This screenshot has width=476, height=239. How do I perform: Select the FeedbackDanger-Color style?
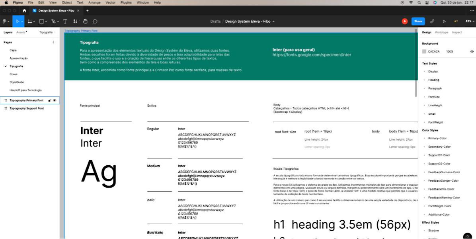(x=443, y=181)
